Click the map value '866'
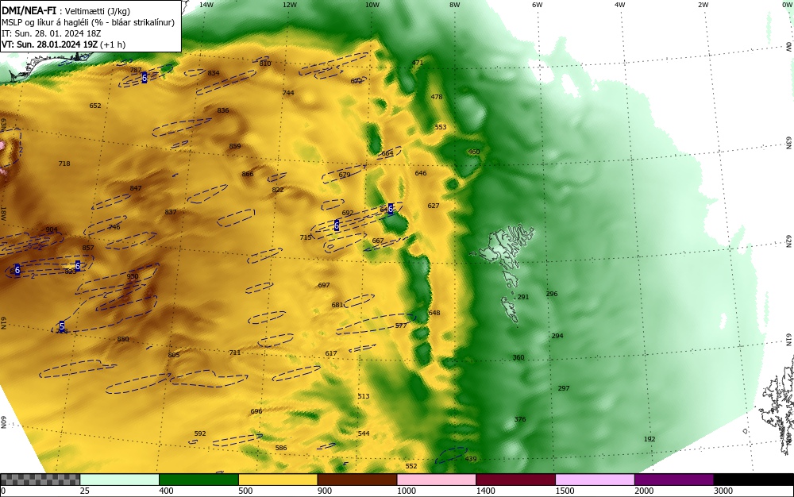The image size is (794, 497). tap(248, 174)
